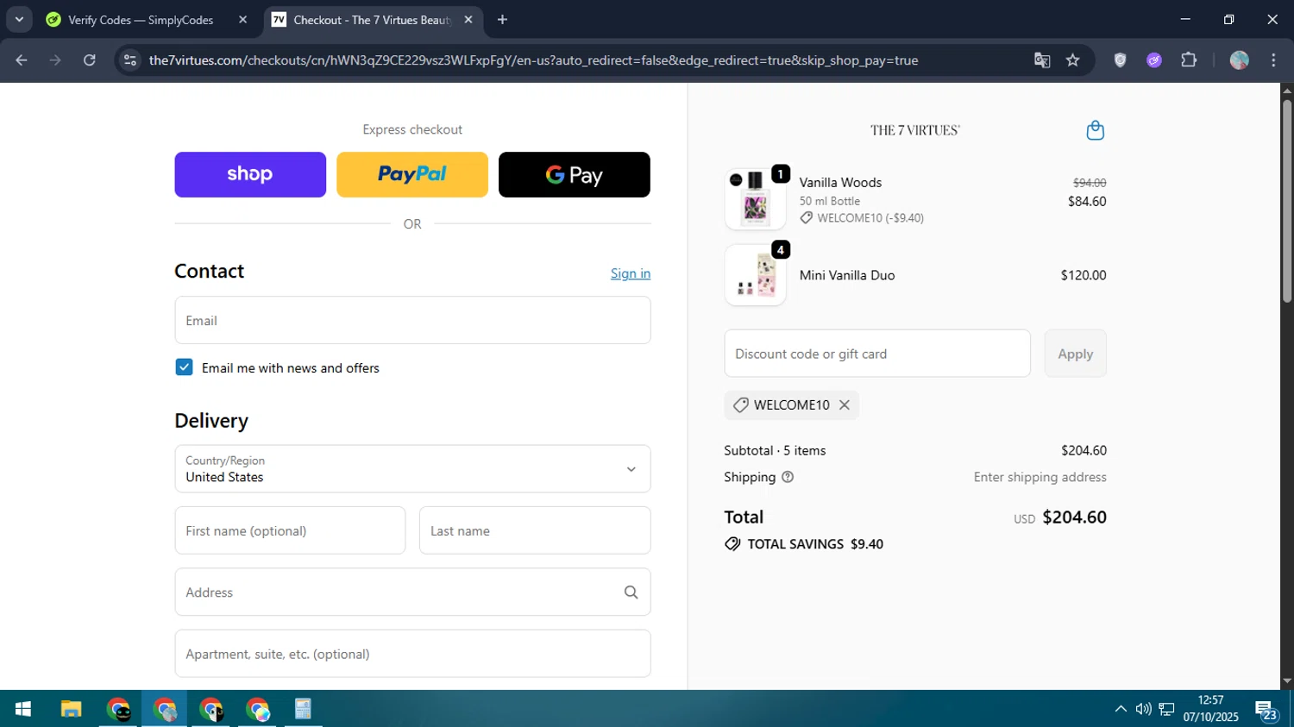Open the volume control in system tray

tap(1144, 709)
